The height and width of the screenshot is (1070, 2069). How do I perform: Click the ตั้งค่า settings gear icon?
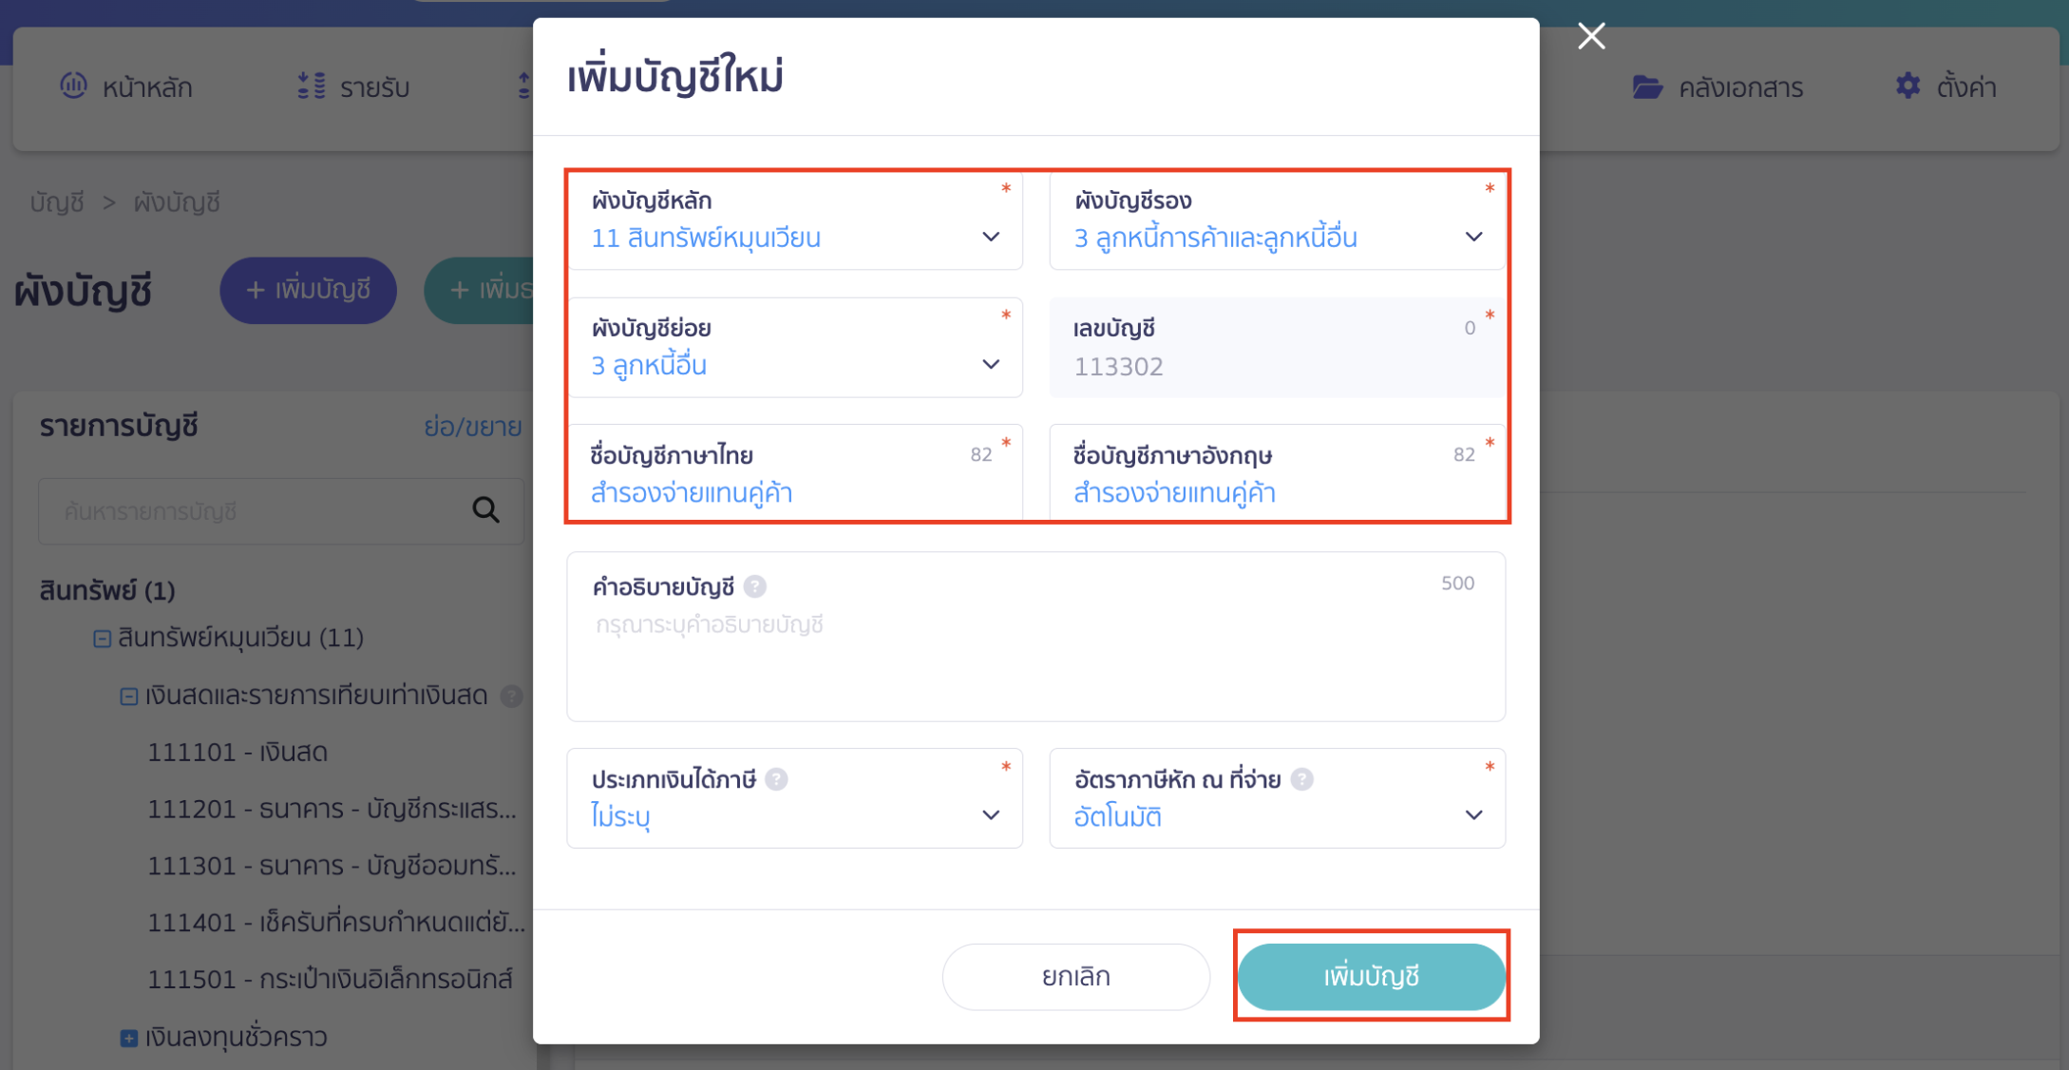coord(1907,86)
